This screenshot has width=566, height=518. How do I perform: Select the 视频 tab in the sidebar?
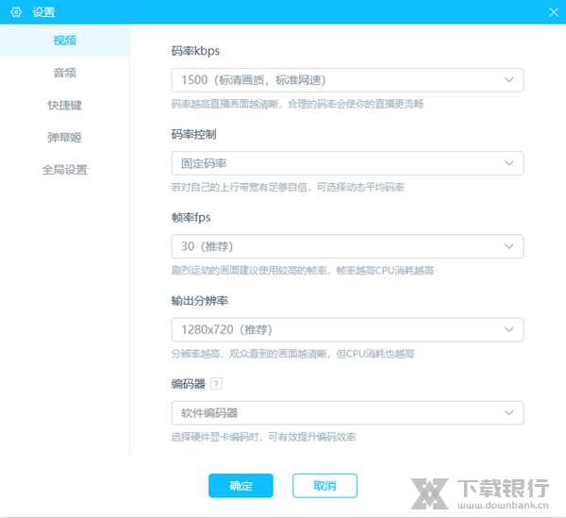click(65, 41)
